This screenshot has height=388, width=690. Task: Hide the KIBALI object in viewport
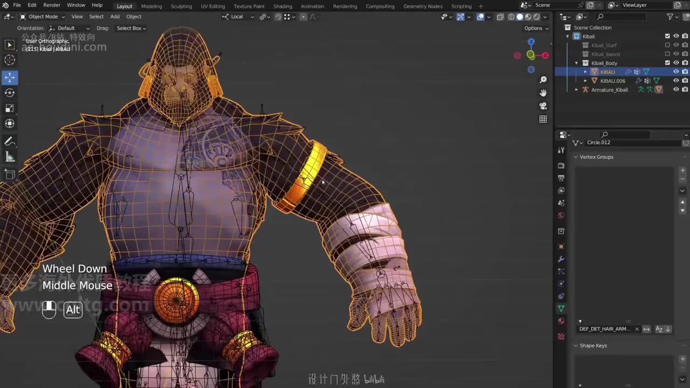coord(676,72)
